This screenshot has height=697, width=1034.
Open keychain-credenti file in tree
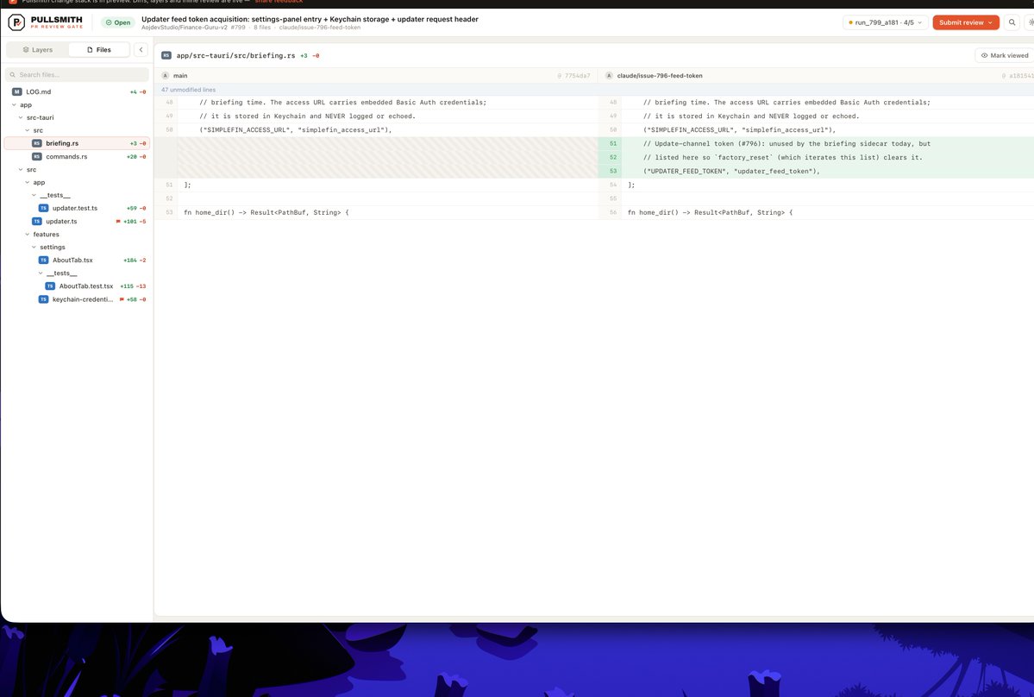click(77, 299)
